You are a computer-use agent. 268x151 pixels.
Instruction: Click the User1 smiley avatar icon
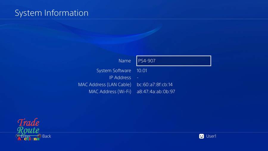(x=202, y=136)
